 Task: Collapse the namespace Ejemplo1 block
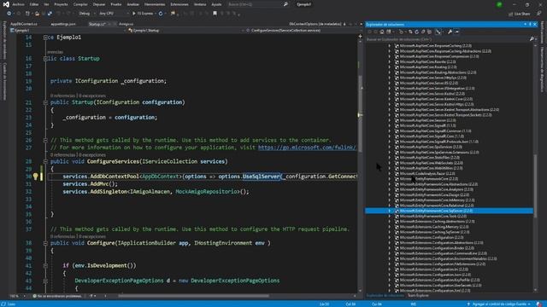coord(45,38)
